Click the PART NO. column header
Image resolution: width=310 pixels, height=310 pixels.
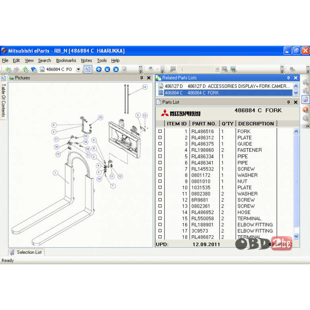204,124
